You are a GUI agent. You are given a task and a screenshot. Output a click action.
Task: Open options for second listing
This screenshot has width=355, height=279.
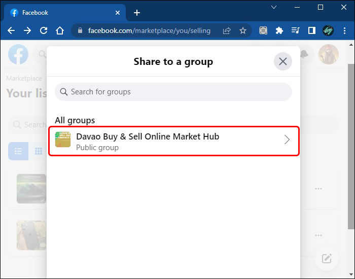[x=318, y=235]
